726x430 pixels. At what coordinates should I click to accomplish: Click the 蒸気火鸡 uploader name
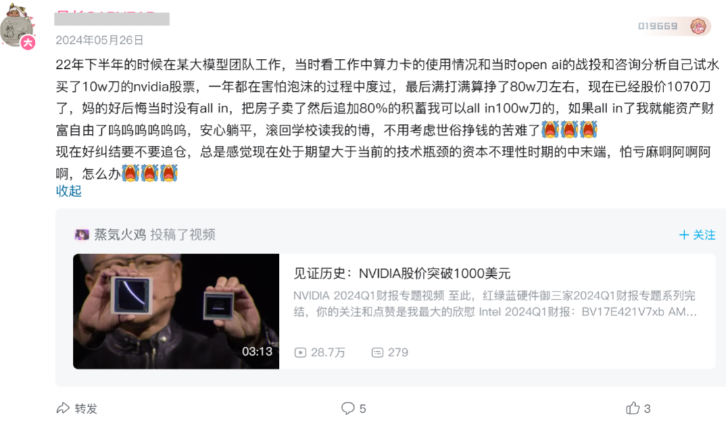[120, 235]
